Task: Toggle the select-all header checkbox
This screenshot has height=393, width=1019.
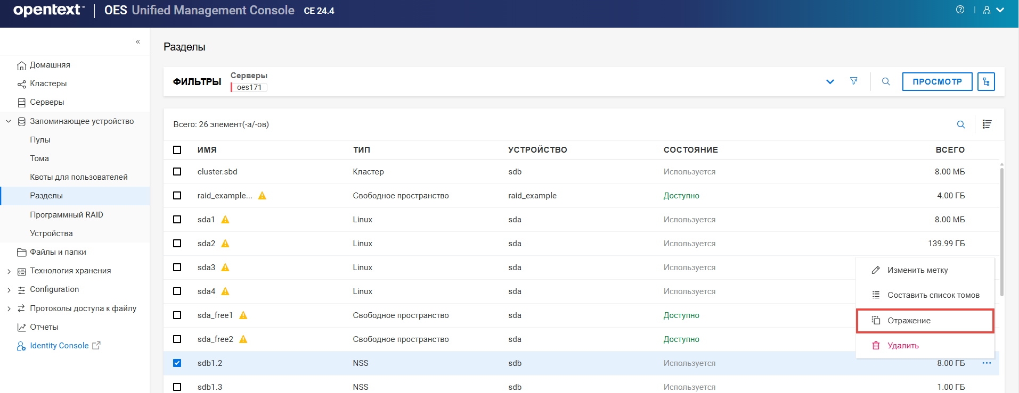Action: click(x=177, y=150)
